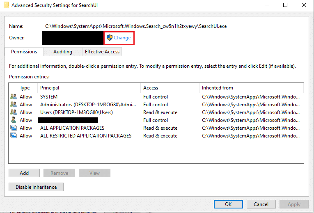314x213 pixels.
Task: Click Allow in the Users row
Action: (x=26, y=112)
